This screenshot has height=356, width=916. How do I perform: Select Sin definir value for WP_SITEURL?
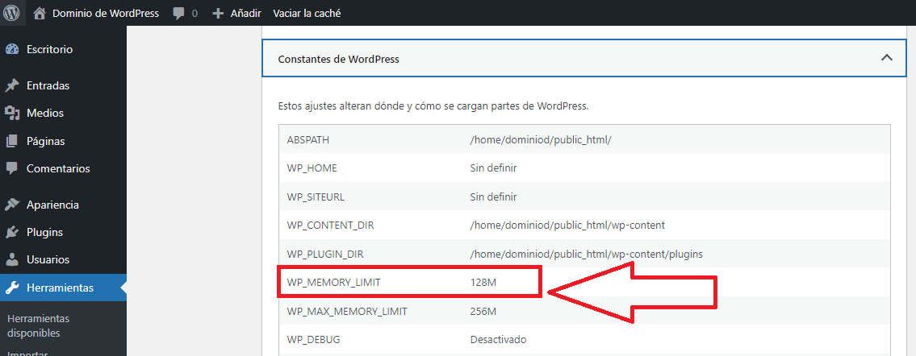pyautogui.click(x=493, y=197)
